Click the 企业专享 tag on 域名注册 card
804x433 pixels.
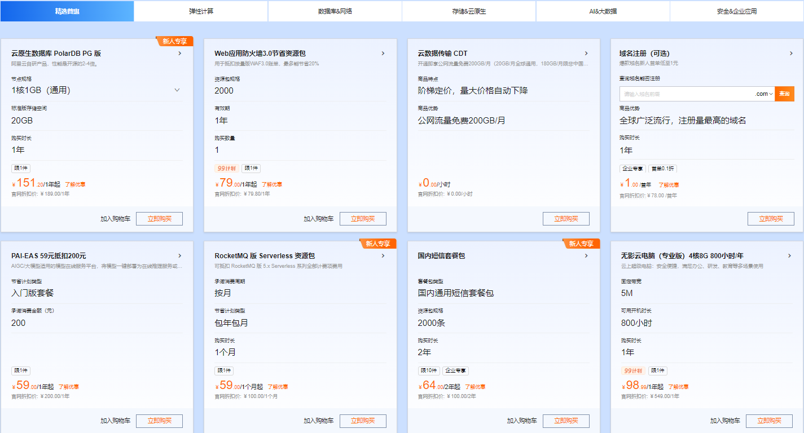pyautogui.click(x=632, y=169)
